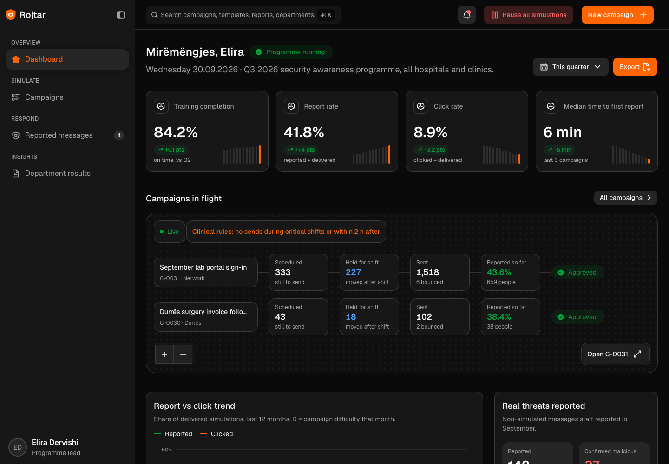Create a New campaign
The image size is (669, 464).
(x=617, y=15)
